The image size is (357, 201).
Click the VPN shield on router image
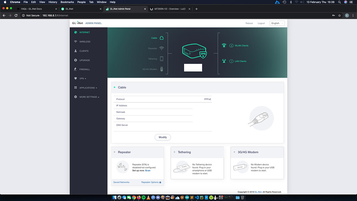coord(203,54)
